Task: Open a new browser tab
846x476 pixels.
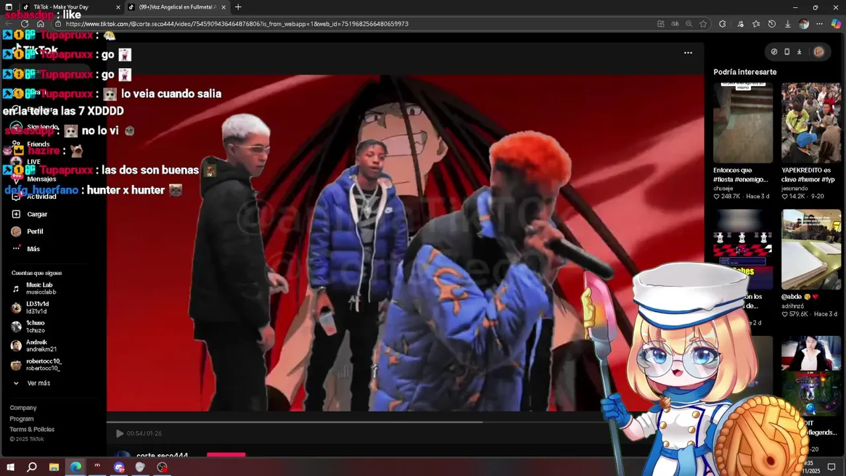Action: click(x=238, y=7)
